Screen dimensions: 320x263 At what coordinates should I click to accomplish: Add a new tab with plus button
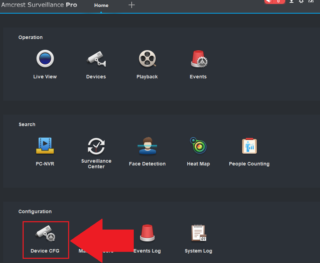coord(131,5)
